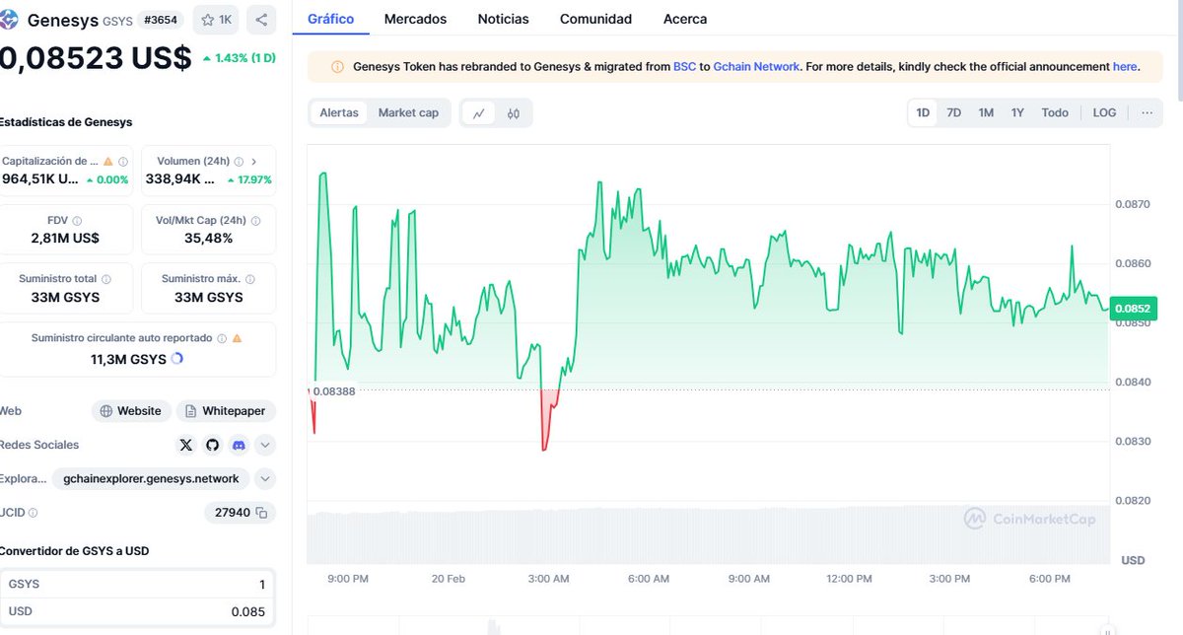This screenshot has width=1183, height=635.
Task: Click the volume bars below chart
Action: tap(708, 534)
